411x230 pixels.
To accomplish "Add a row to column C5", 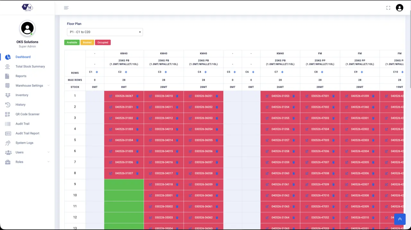I will point(234,72).
